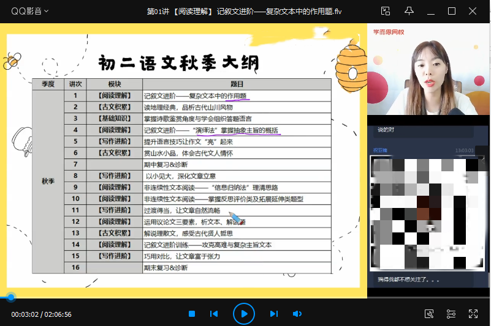Open the playback settings sliders icon
Viewport: 491px width, 326px height.
(451, 314)
